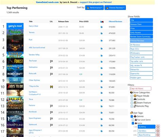Screen dimensions: 161x137
Task: Enable the Metacritic field
Action: click(x=141, y=69)
